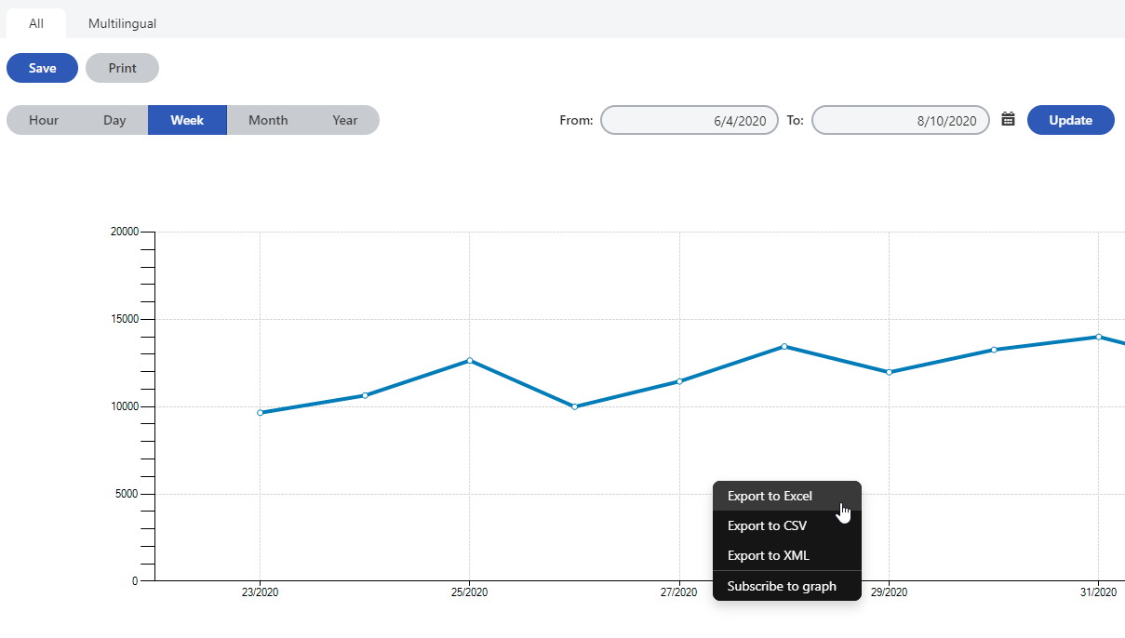1125x638 pixels.
Task: Click Subscribe to graph in the menu
Action: [x=781, y=586]
